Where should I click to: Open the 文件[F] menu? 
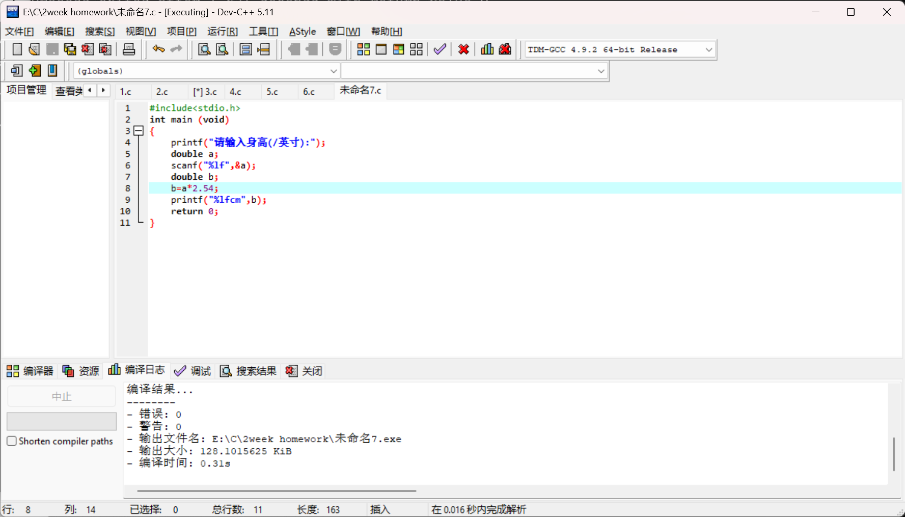point(19,32)
